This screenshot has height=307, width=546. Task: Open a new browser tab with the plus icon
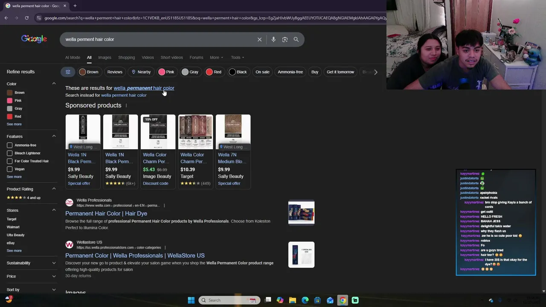(x=75, y=6)
